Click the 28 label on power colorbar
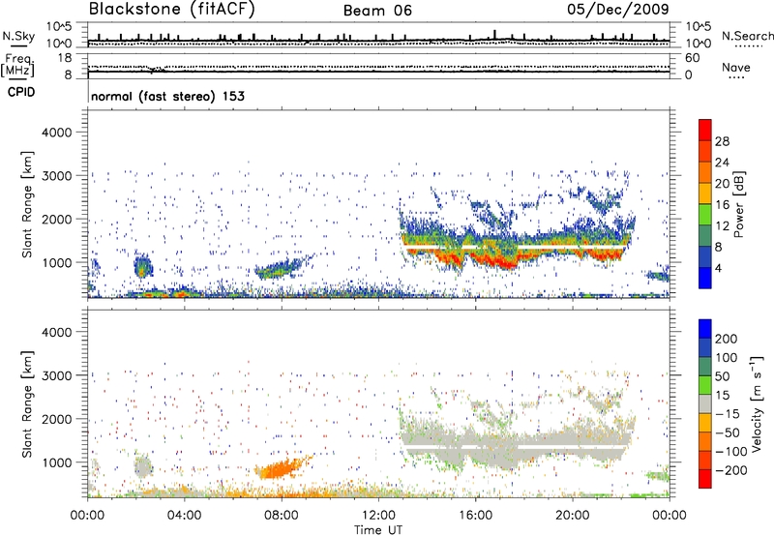This screenshot has width=774, height=536. click(722, 141)
